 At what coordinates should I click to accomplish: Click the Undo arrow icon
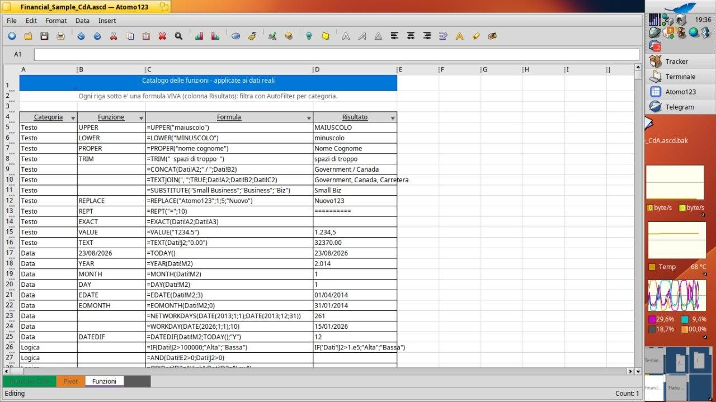pyautogui.click(x=81, y=36)
